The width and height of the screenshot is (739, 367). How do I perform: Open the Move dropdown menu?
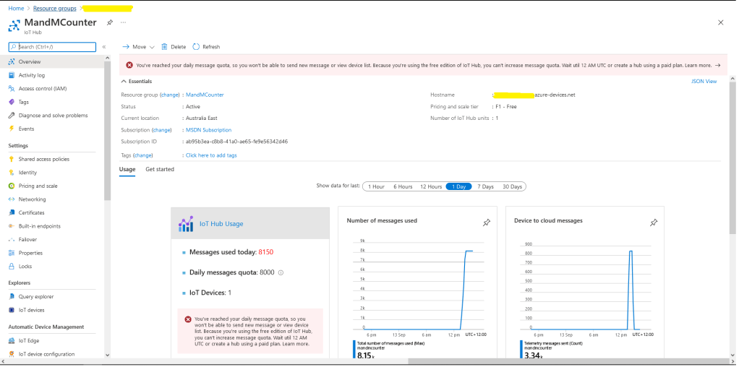[134, 47]
